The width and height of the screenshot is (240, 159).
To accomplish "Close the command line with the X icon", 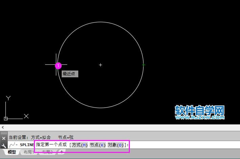I will (4, 138).
